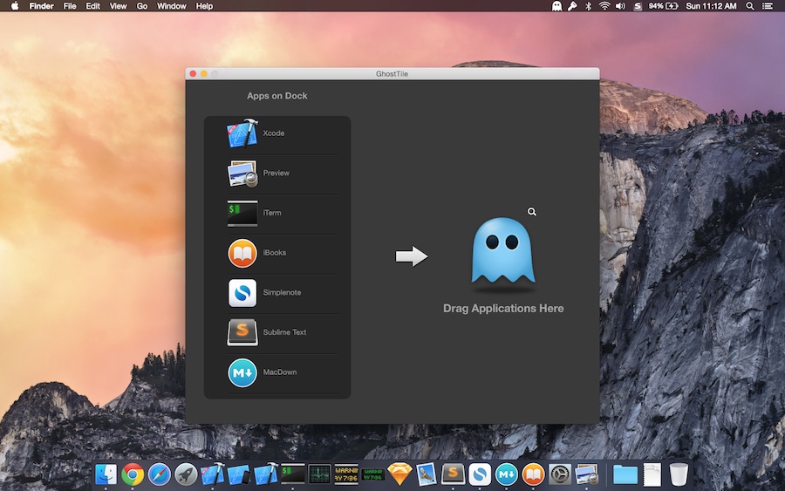
Task: Open System Preferences from the Dock
Action: point(559,474)
